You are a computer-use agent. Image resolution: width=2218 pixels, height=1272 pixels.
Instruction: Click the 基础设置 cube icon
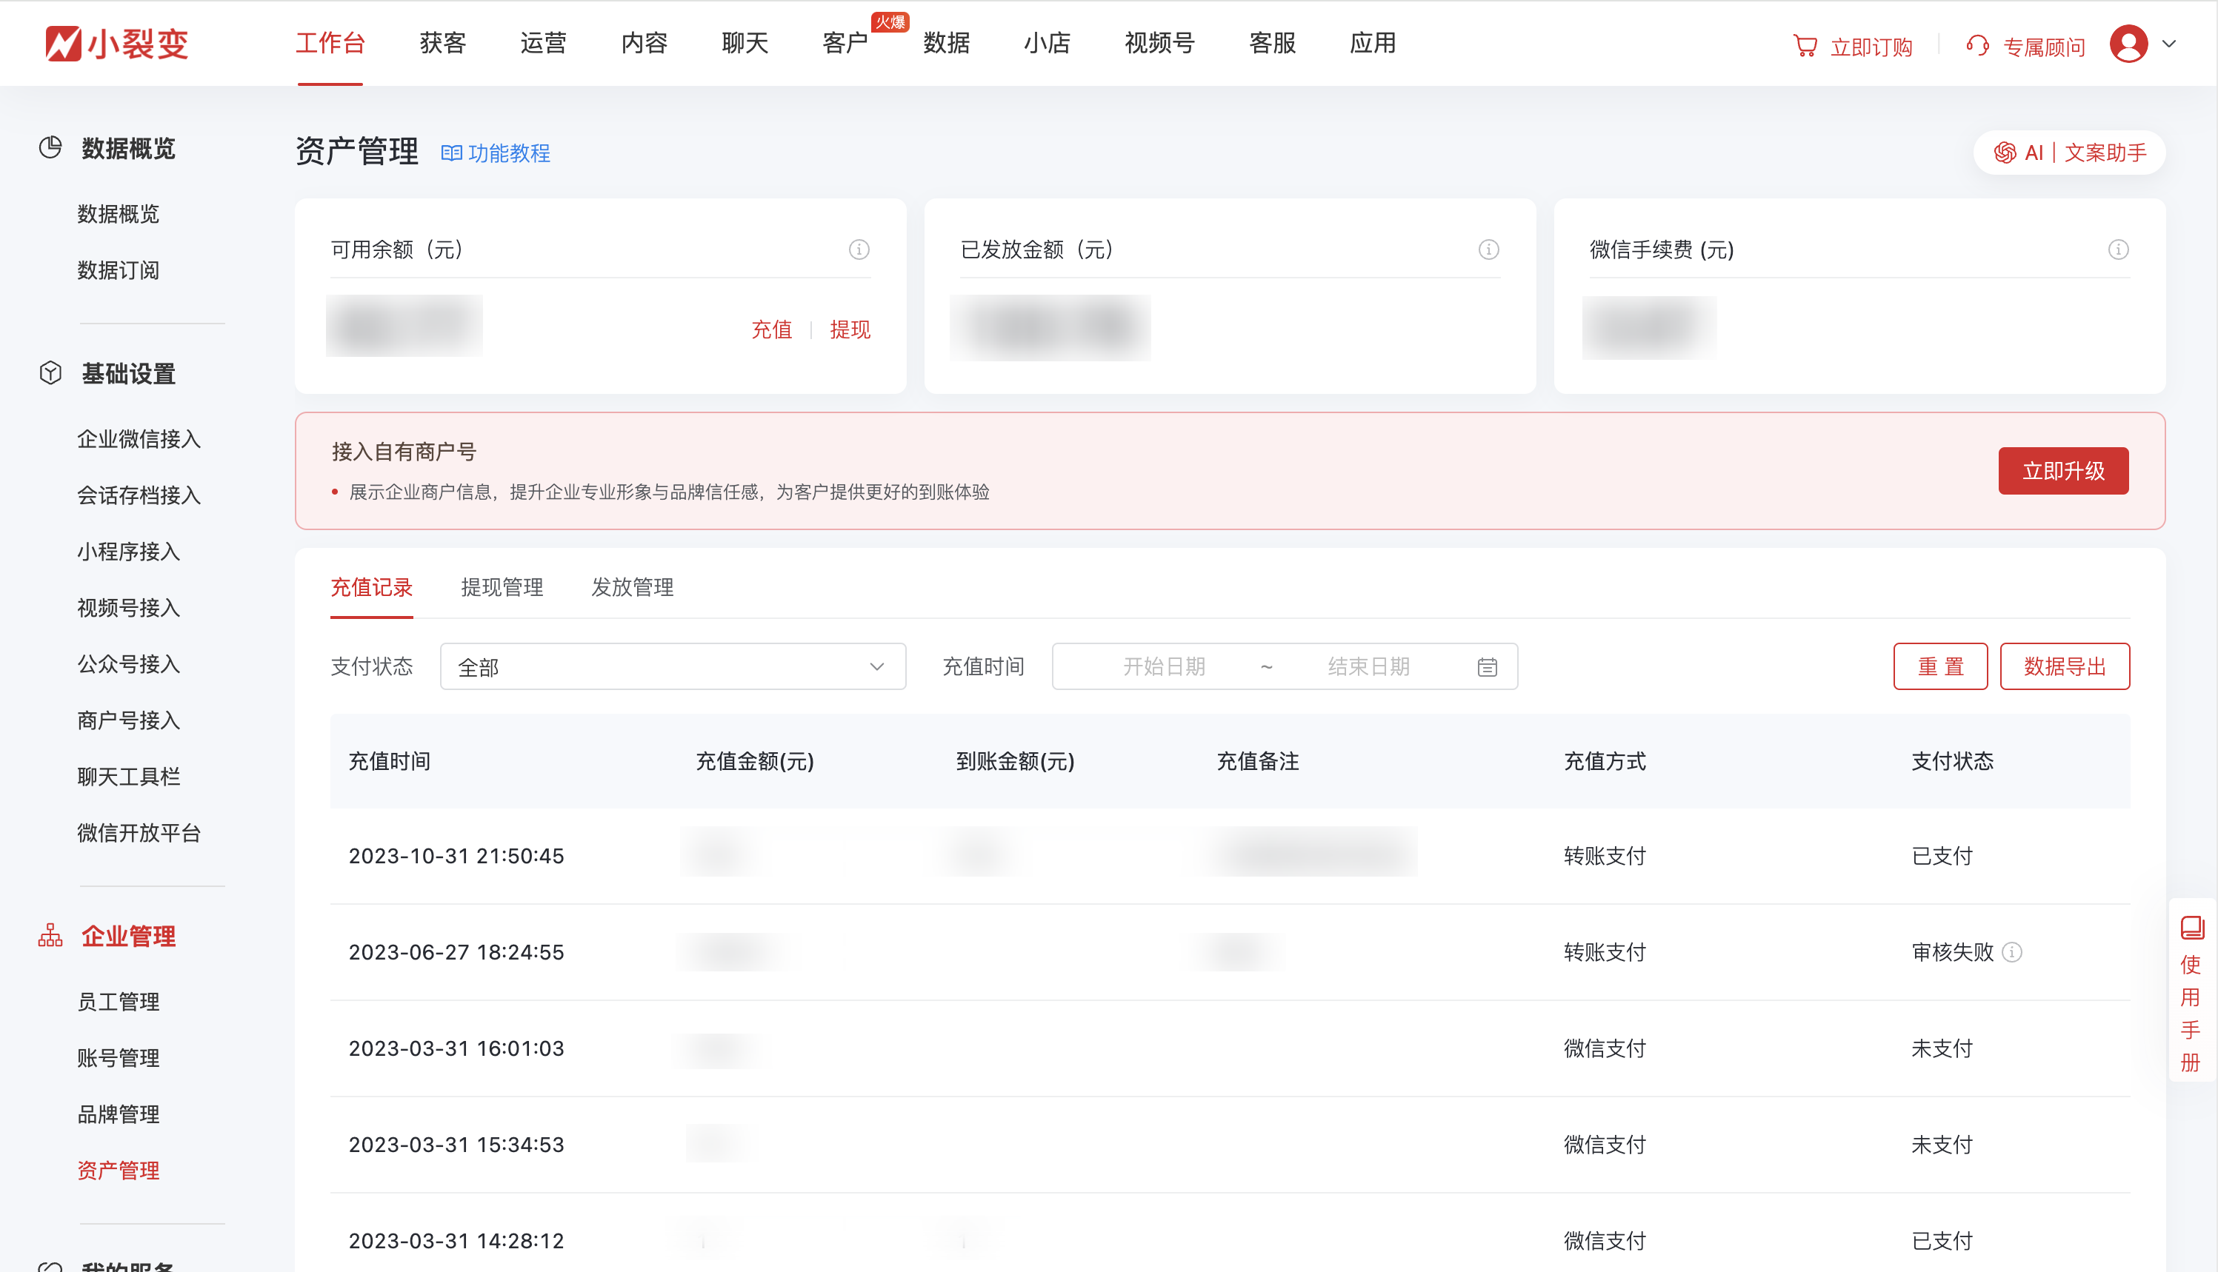50,373
